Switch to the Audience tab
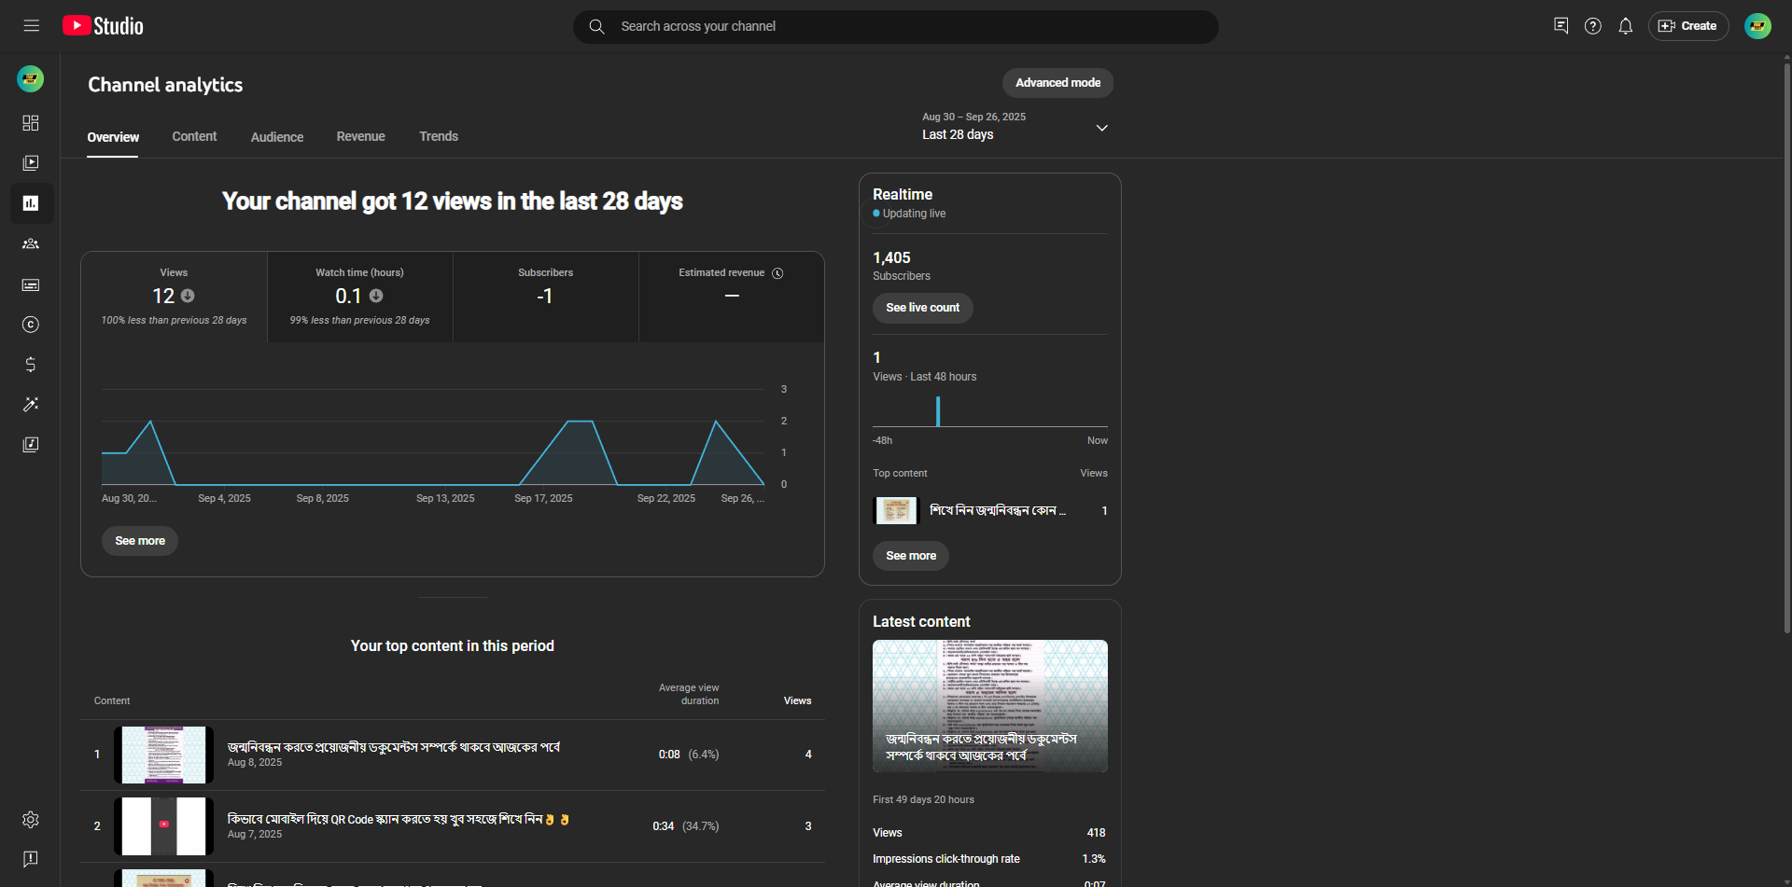The width and height of the screenshot is (1792, 887). tap(277, 137)
